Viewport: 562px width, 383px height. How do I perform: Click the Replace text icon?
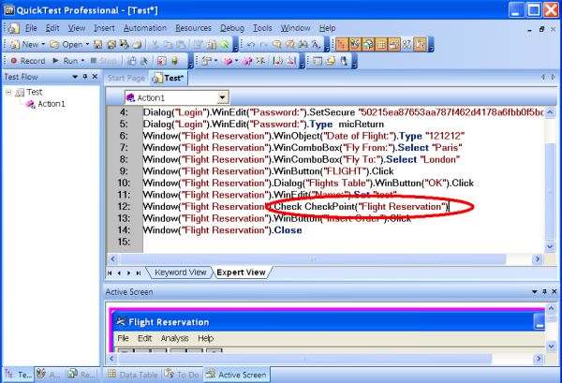(316, 44)
